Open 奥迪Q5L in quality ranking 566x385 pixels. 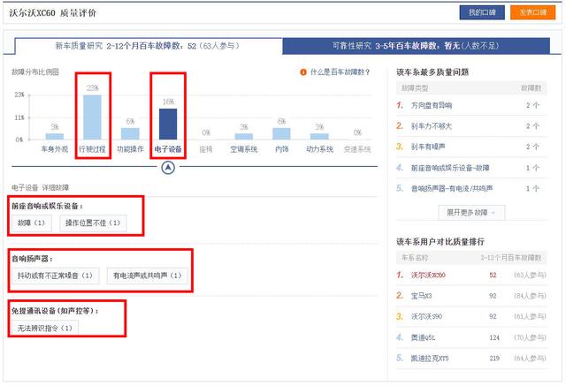(423, 337)
